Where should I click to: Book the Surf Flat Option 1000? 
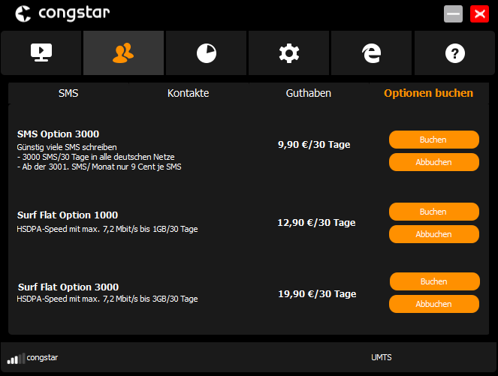[433, 212]
